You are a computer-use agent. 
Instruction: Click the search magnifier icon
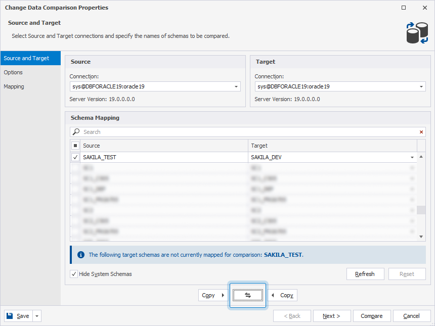(76, 132)
